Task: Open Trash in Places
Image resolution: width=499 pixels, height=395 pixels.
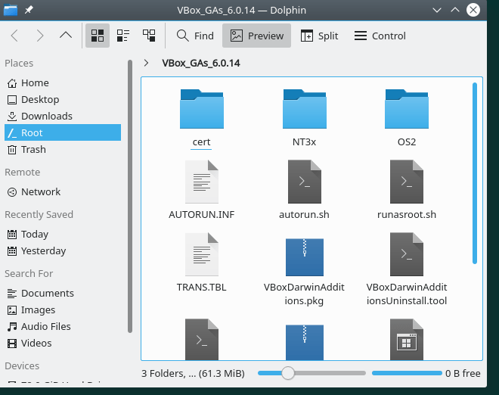Action: [63, 149]
